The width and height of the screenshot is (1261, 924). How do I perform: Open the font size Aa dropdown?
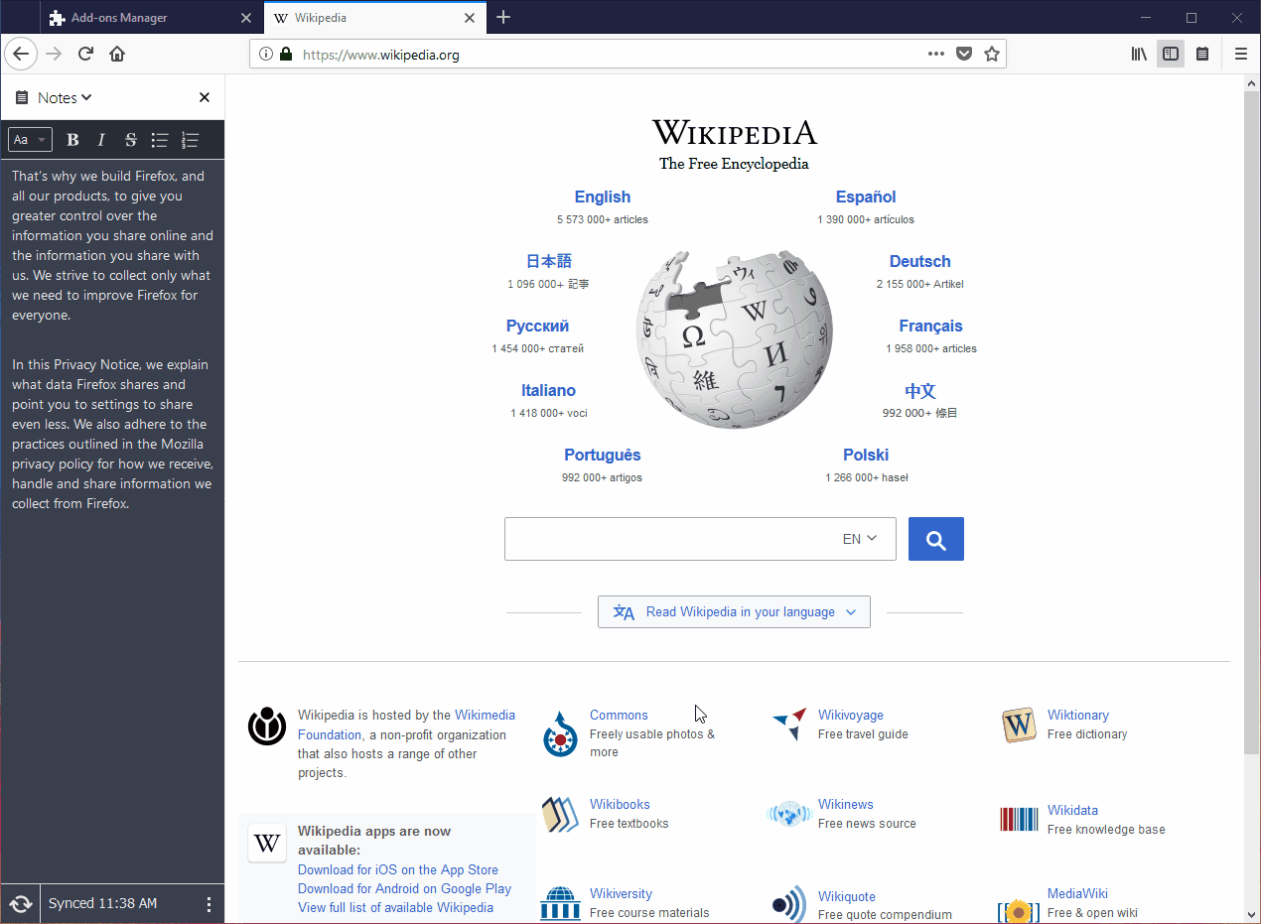pos(29,140)
